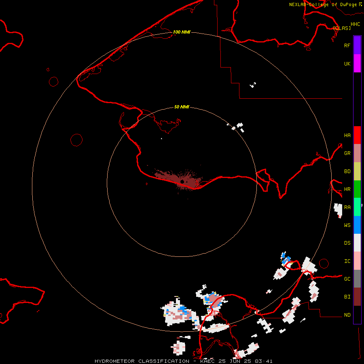Click the "RA" legend label
Image resolution: width=364 pixels, height=364 pixels.
pyautogui.click(x=347, y=207)
